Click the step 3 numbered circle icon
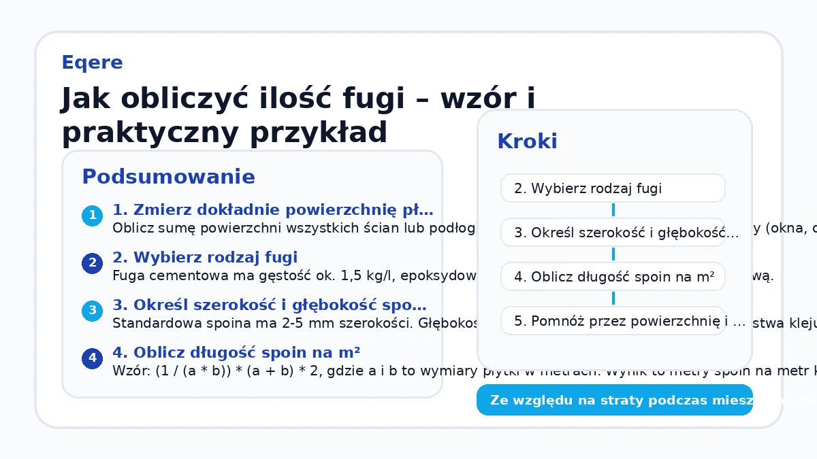This screenshot has height=459, width=817. 92,311
